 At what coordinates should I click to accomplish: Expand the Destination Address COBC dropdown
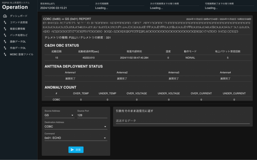(x=75, y=127)
